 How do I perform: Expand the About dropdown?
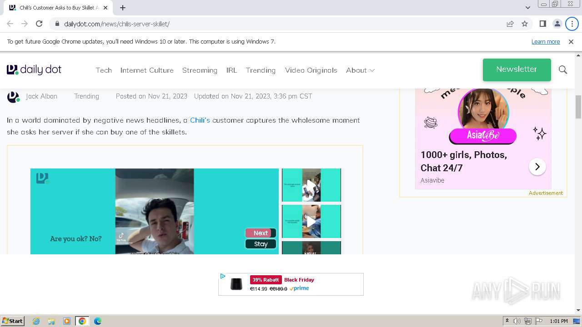pyautogui.click(x=360, y=70)
